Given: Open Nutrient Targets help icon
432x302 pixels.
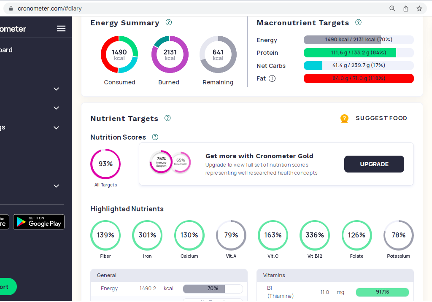Looking at the screenshot, I should (x=167, y=118).
